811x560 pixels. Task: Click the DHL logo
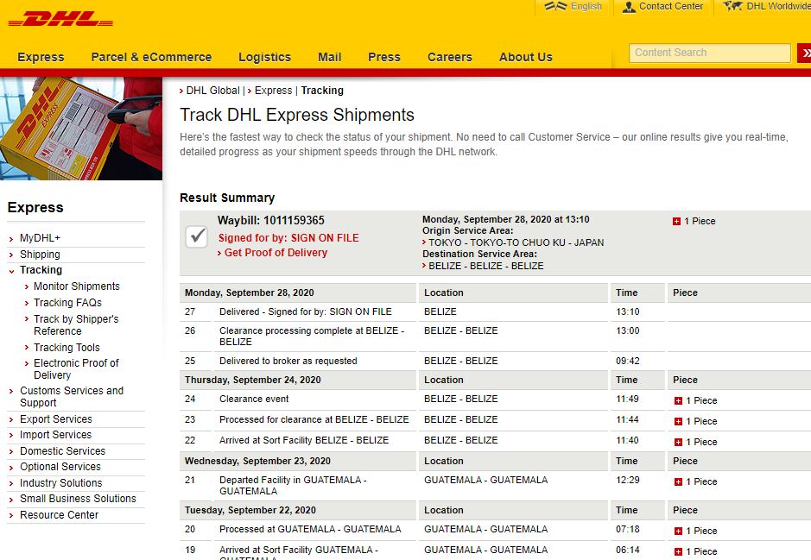[x=60, y=20]
